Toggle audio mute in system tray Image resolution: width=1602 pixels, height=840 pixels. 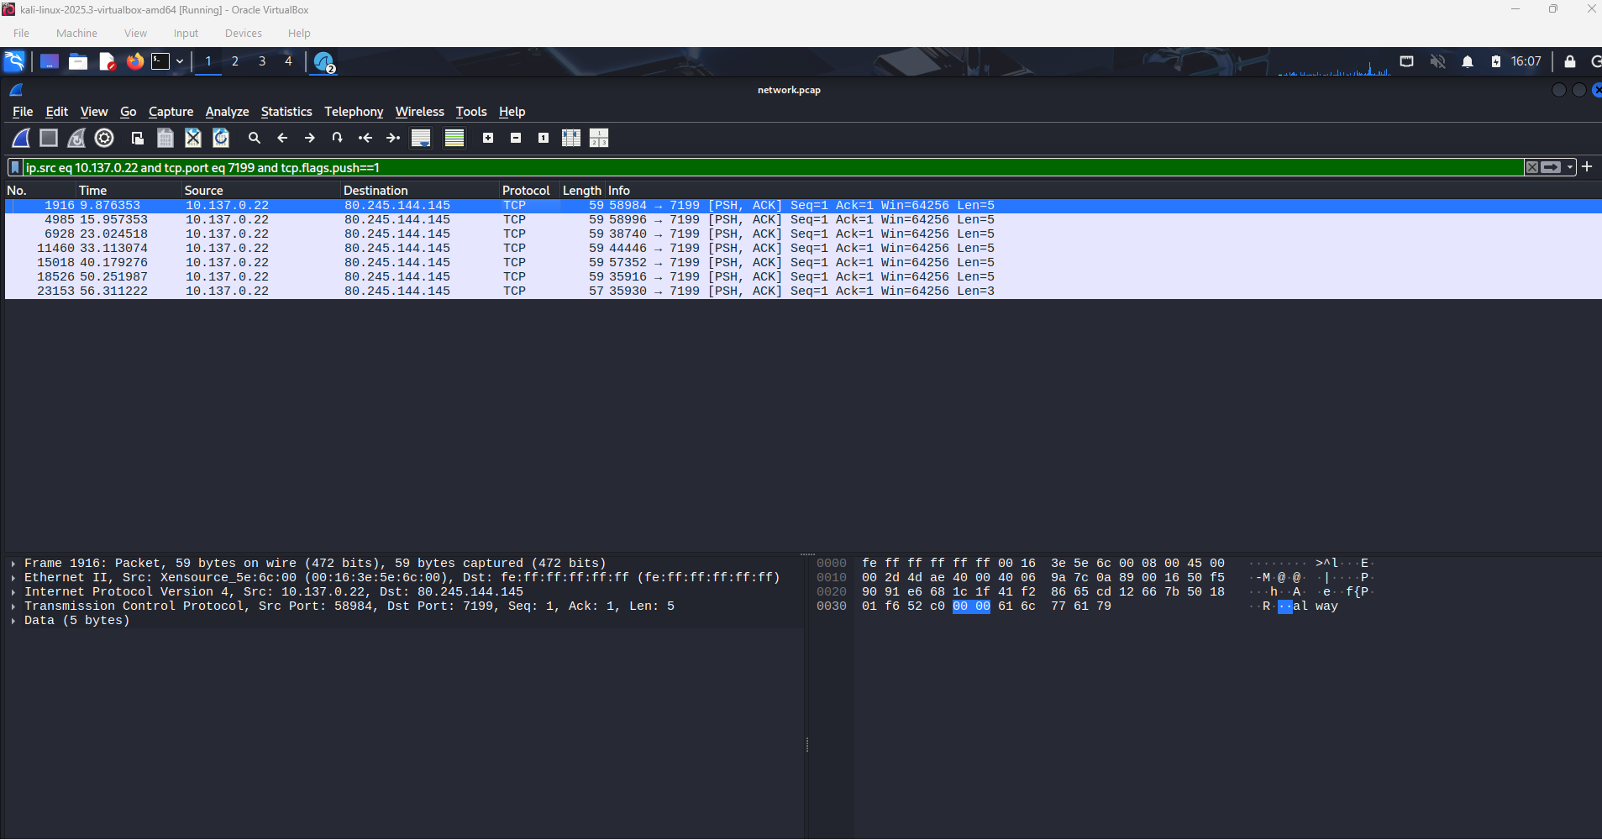click(1438, 61)
